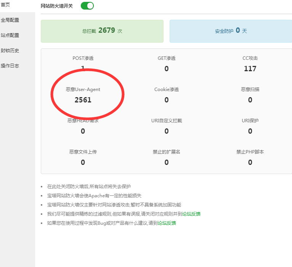This screenshot has width=292, height=267.
Task: Click the GET渗透 label
Action: tap(167, 58)
